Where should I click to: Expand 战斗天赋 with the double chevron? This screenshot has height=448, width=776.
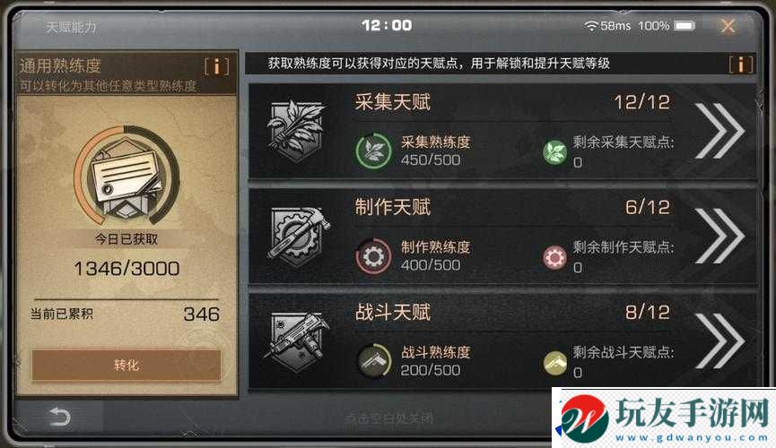pyautogui.click(x=719, y=340)
